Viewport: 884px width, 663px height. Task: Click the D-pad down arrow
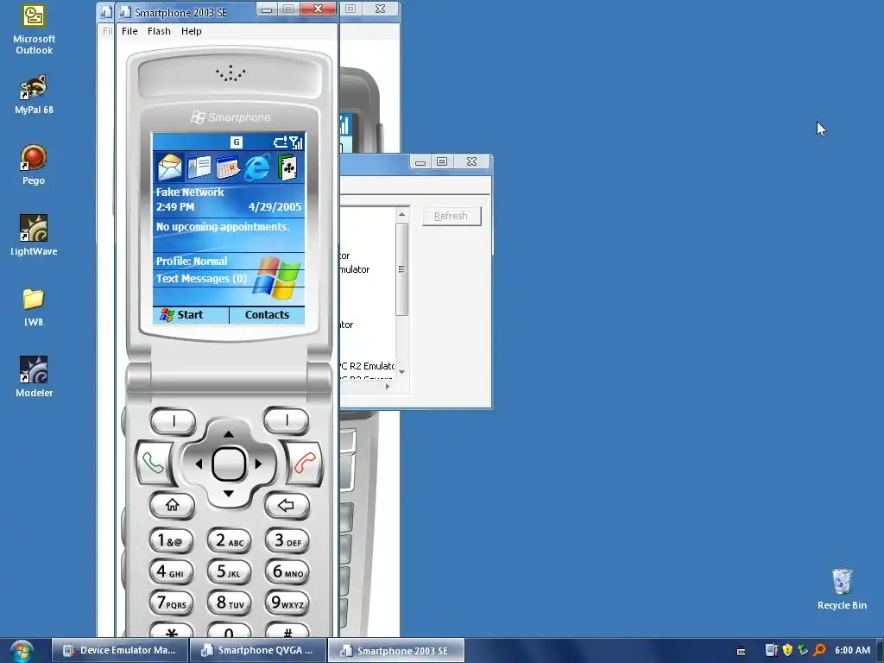tap(228, 494)
